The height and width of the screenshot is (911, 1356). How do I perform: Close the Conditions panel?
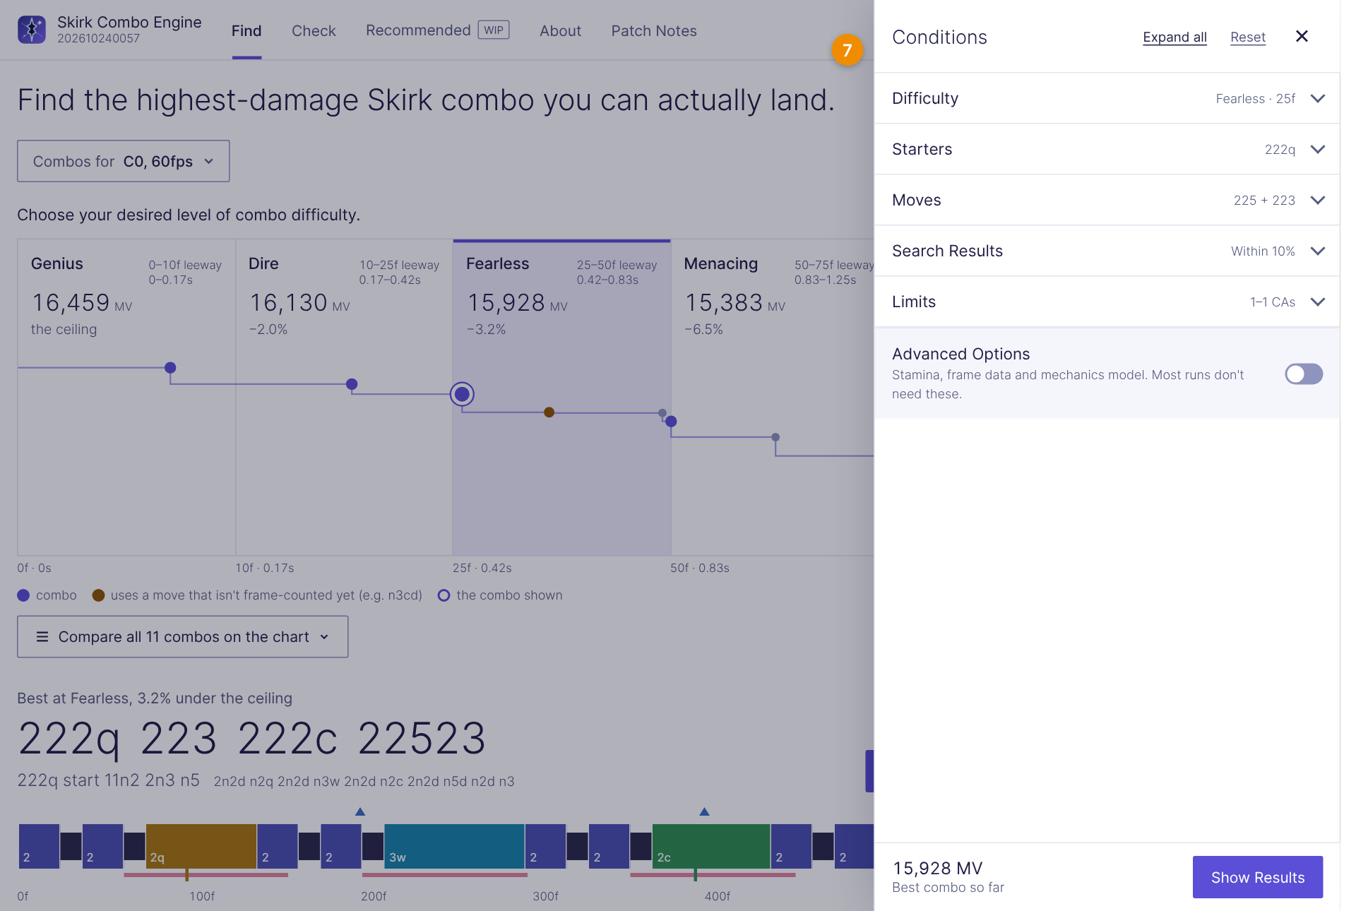1302,36
